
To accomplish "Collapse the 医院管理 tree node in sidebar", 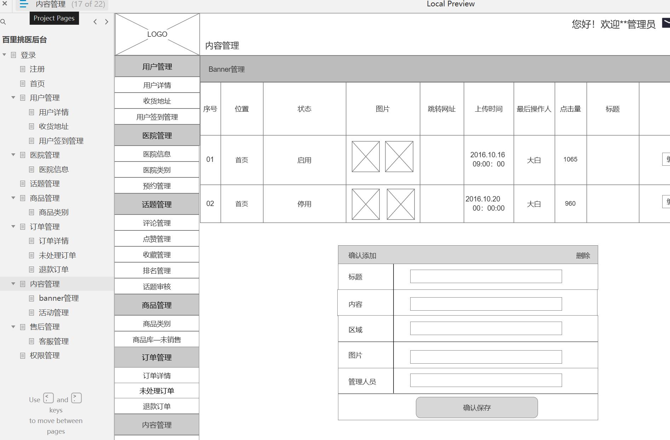I will click(x=13, y=155).
